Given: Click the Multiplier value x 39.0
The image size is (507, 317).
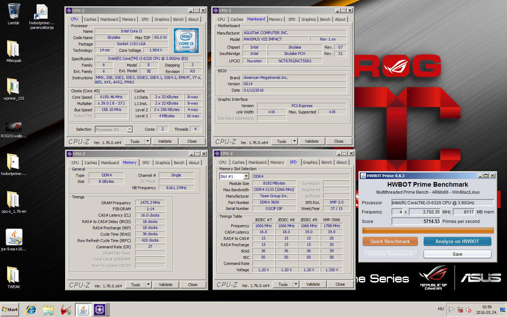Looking at the screenshot, I should coord(111,103).
